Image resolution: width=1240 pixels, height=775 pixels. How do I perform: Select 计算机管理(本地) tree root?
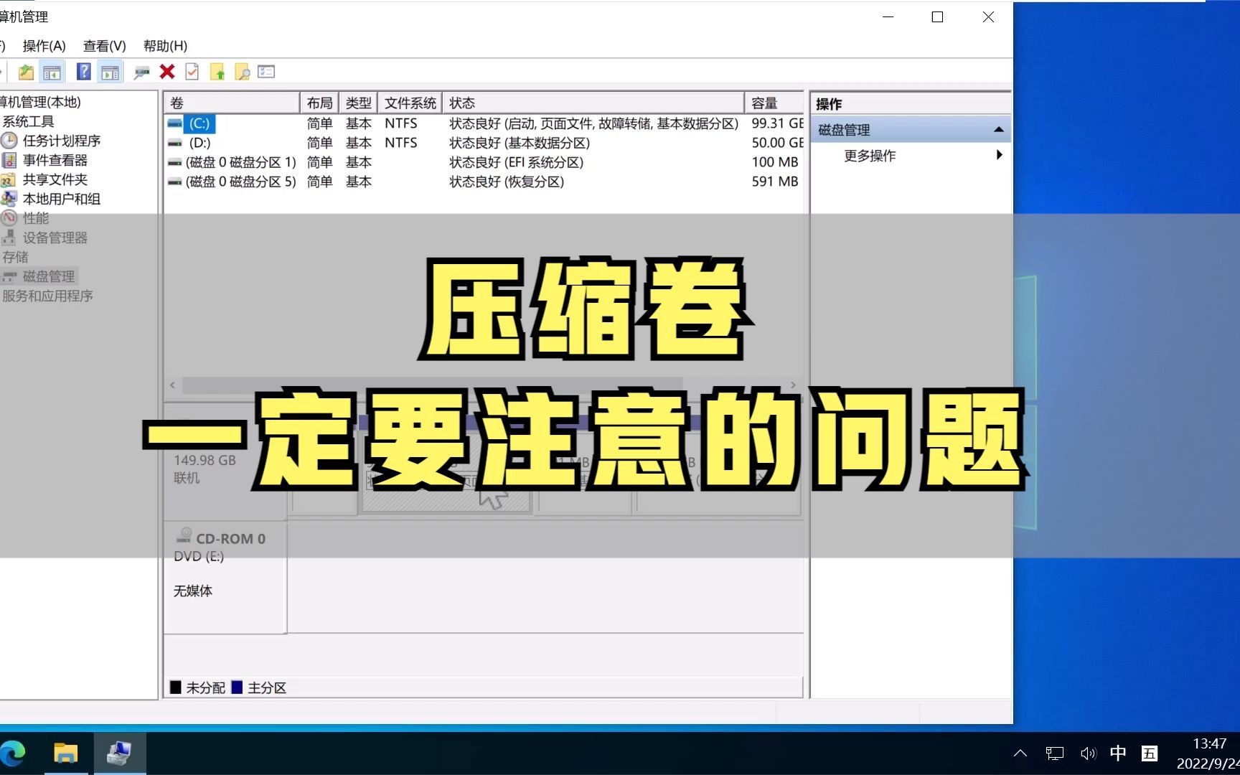[40, 102]
